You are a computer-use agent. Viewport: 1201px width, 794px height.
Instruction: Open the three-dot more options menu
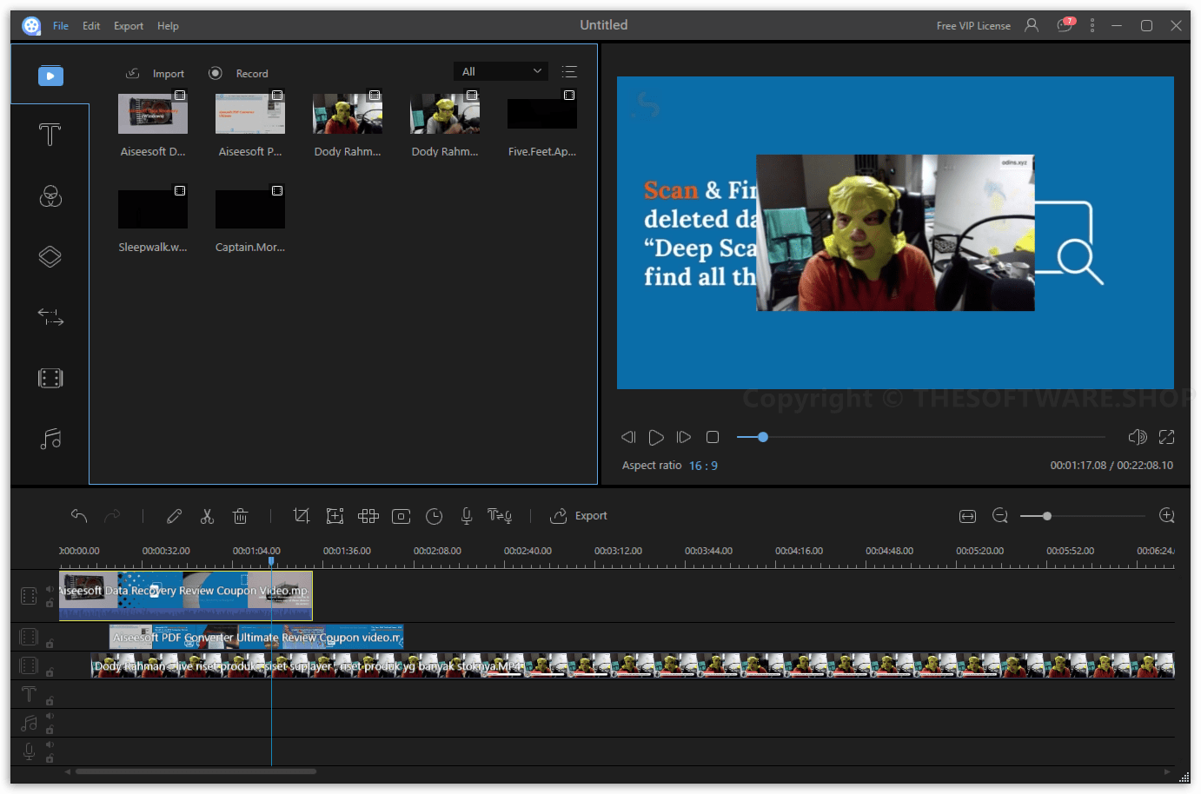1092,25
